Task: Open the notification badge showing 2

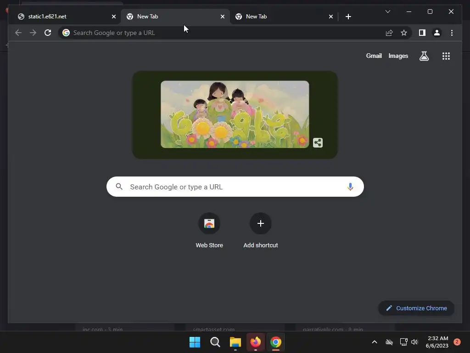Action: 457,342
